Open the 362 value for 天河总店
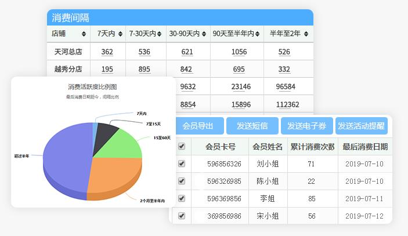Image resolution: width=408 pixels, height=236 pixels. 107,52
